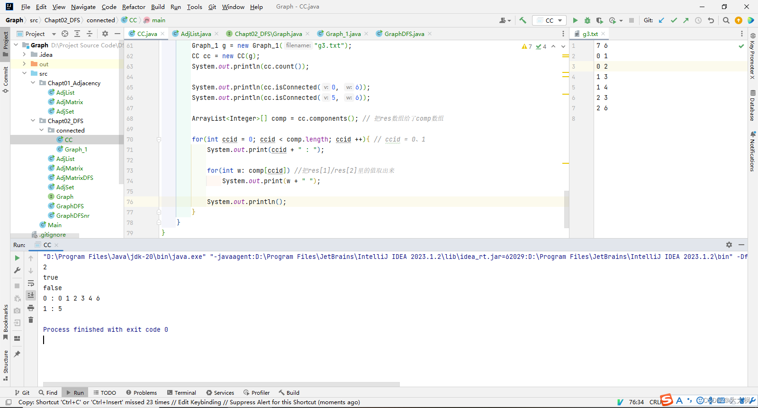This screenshot has height=408, width=758.
Task: Rollback changes with the undo arrow icon
Action: [x=711, y=20]
